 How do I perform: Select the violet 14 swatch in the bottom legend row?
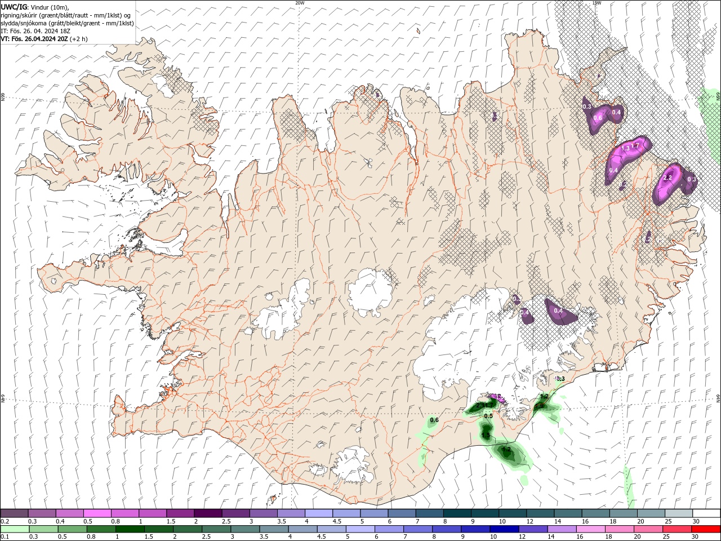point(562,529)
